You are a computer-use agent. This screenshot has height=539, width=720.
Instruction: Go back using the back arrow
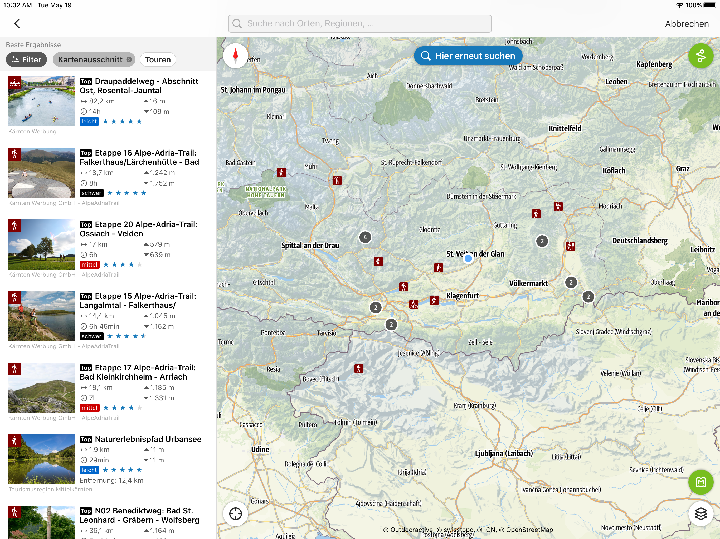(x=17, y=23)
